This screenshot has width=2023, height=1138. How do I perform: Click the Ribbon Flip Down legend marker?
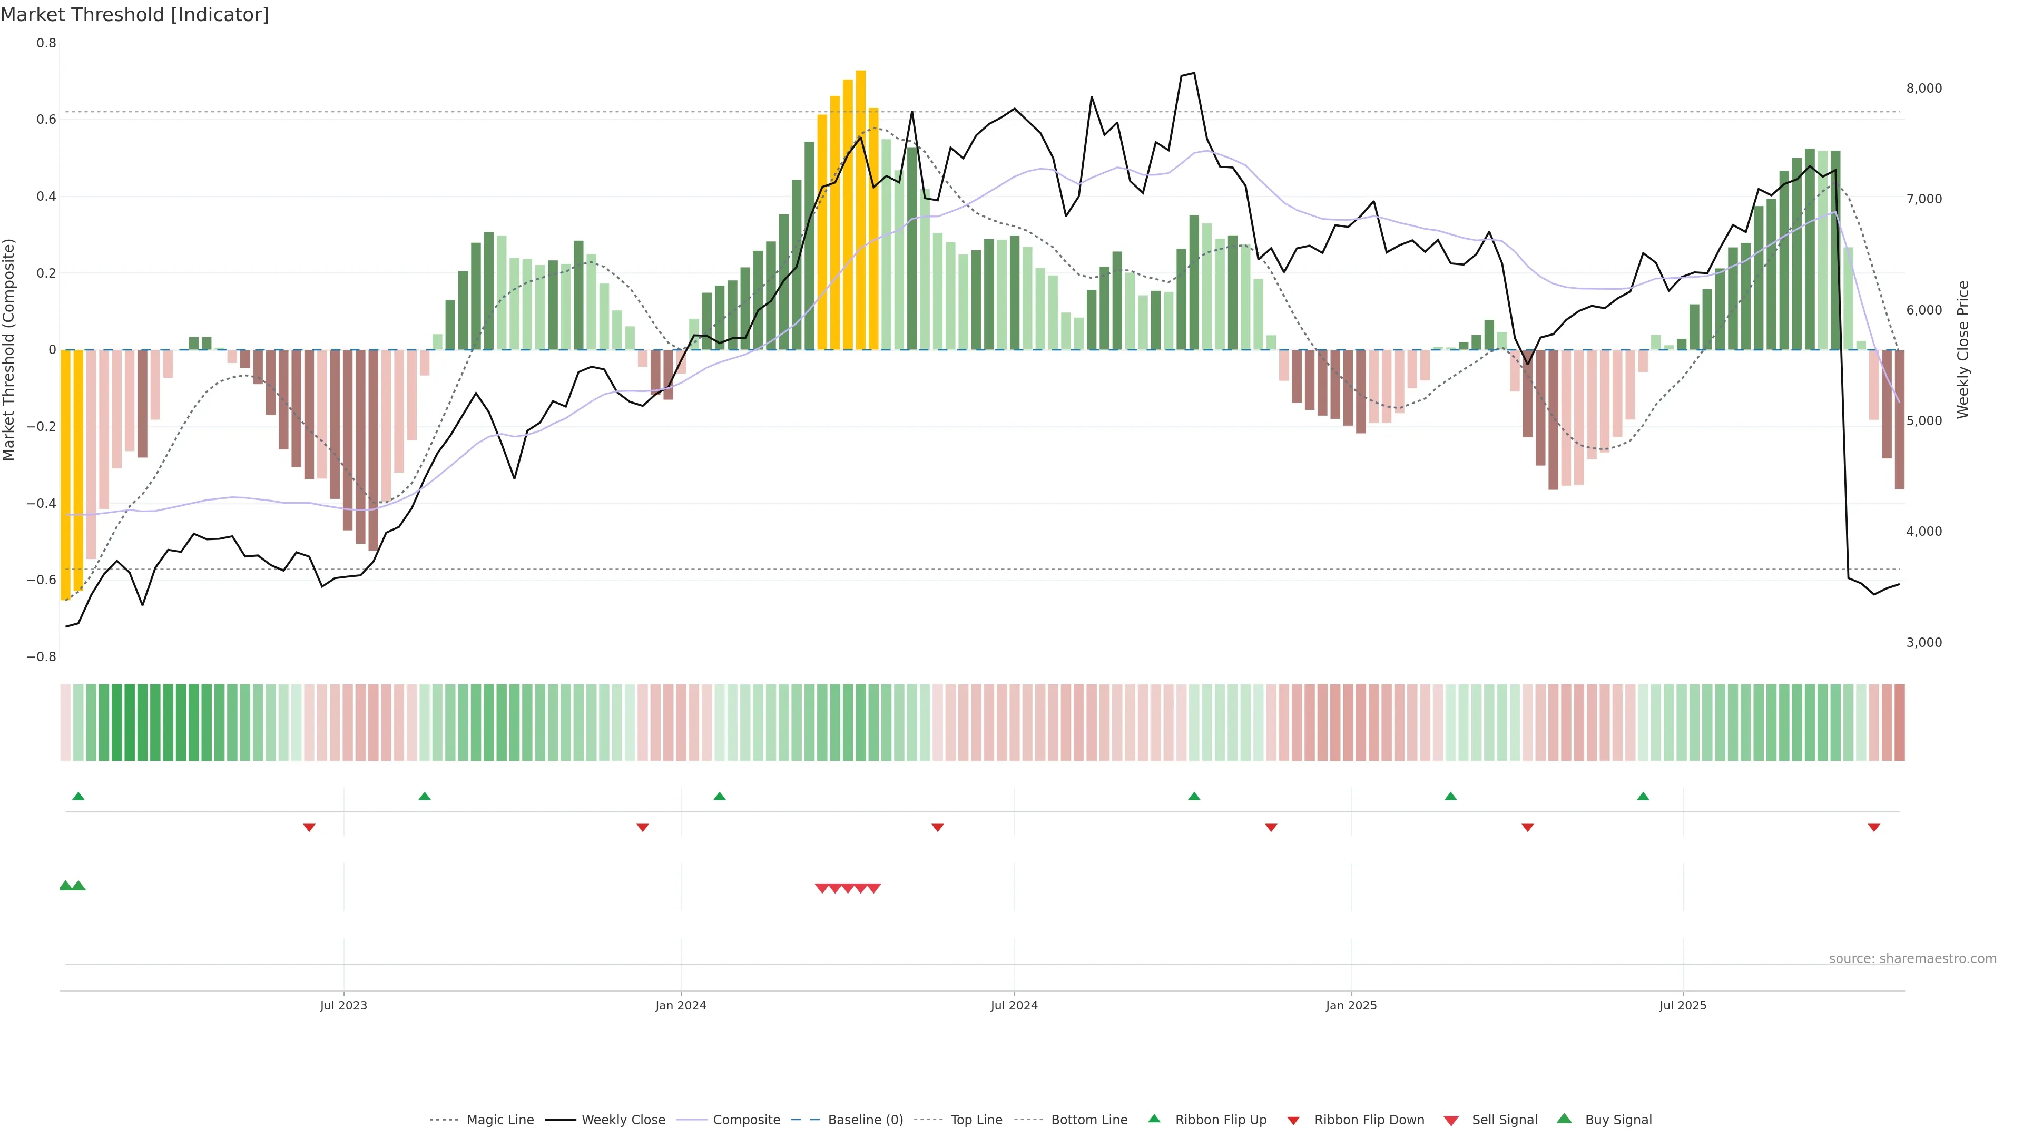1293,1121
